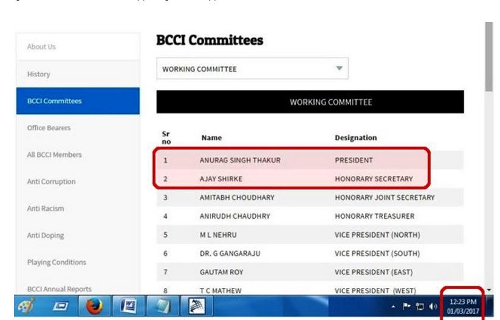Expand the Working Committee dropdown
This screenshot has width=500, height=320.
pos(252,68)
